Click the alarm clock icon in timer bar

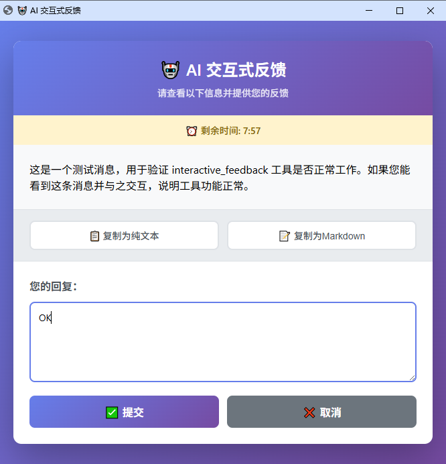click(x=192, y=131)
